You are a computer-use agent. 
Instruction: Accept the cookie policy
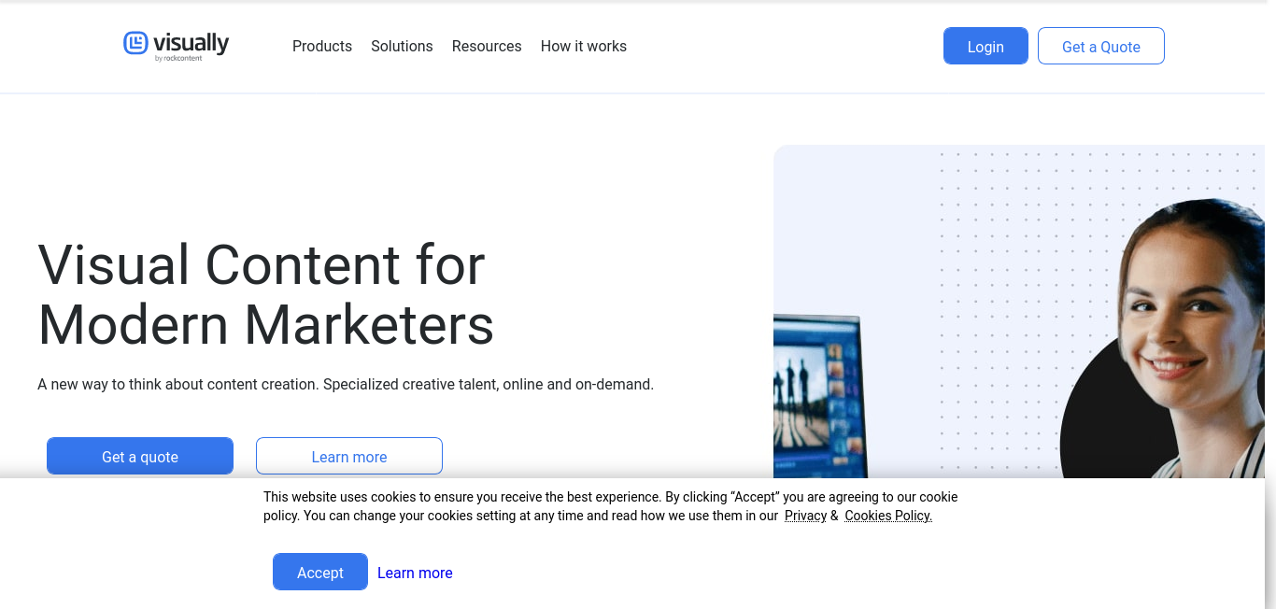pyautogui.click(x=319, y=573)
